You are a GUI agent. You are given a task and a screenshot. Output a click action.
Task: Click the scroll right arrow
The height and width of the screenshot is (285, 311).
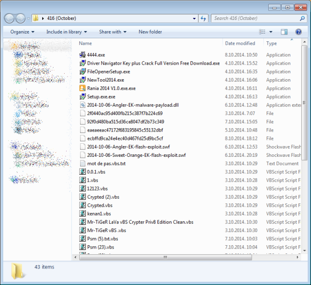coord(297,257)
